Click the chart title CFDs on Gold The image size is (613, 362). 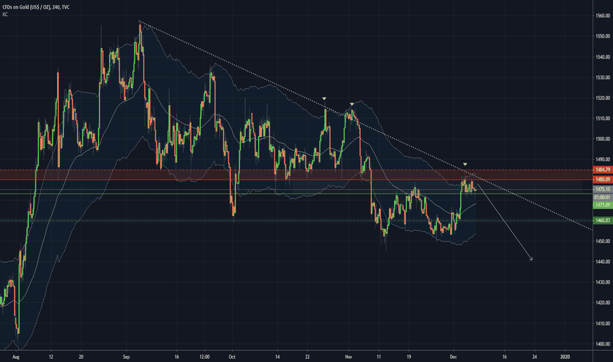tap(36, 7)
